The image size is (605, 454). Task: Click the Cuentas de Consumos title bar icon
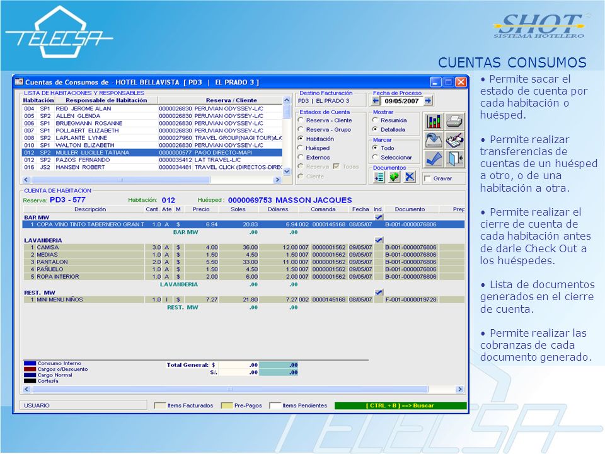click(x=19, y=82)
